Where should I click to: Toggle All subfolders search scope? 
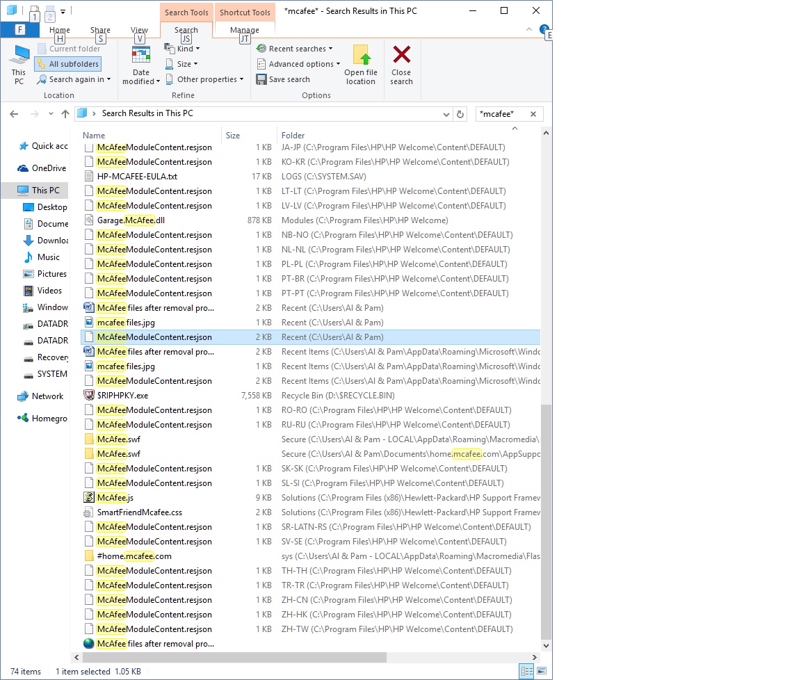point(68,64)
